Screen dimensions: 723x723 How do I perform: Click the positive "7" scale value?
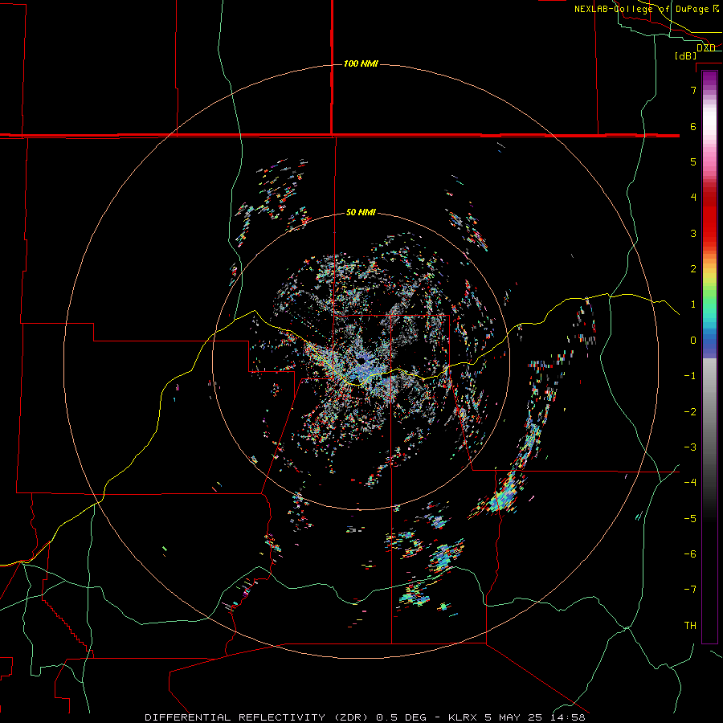point(693,90)
